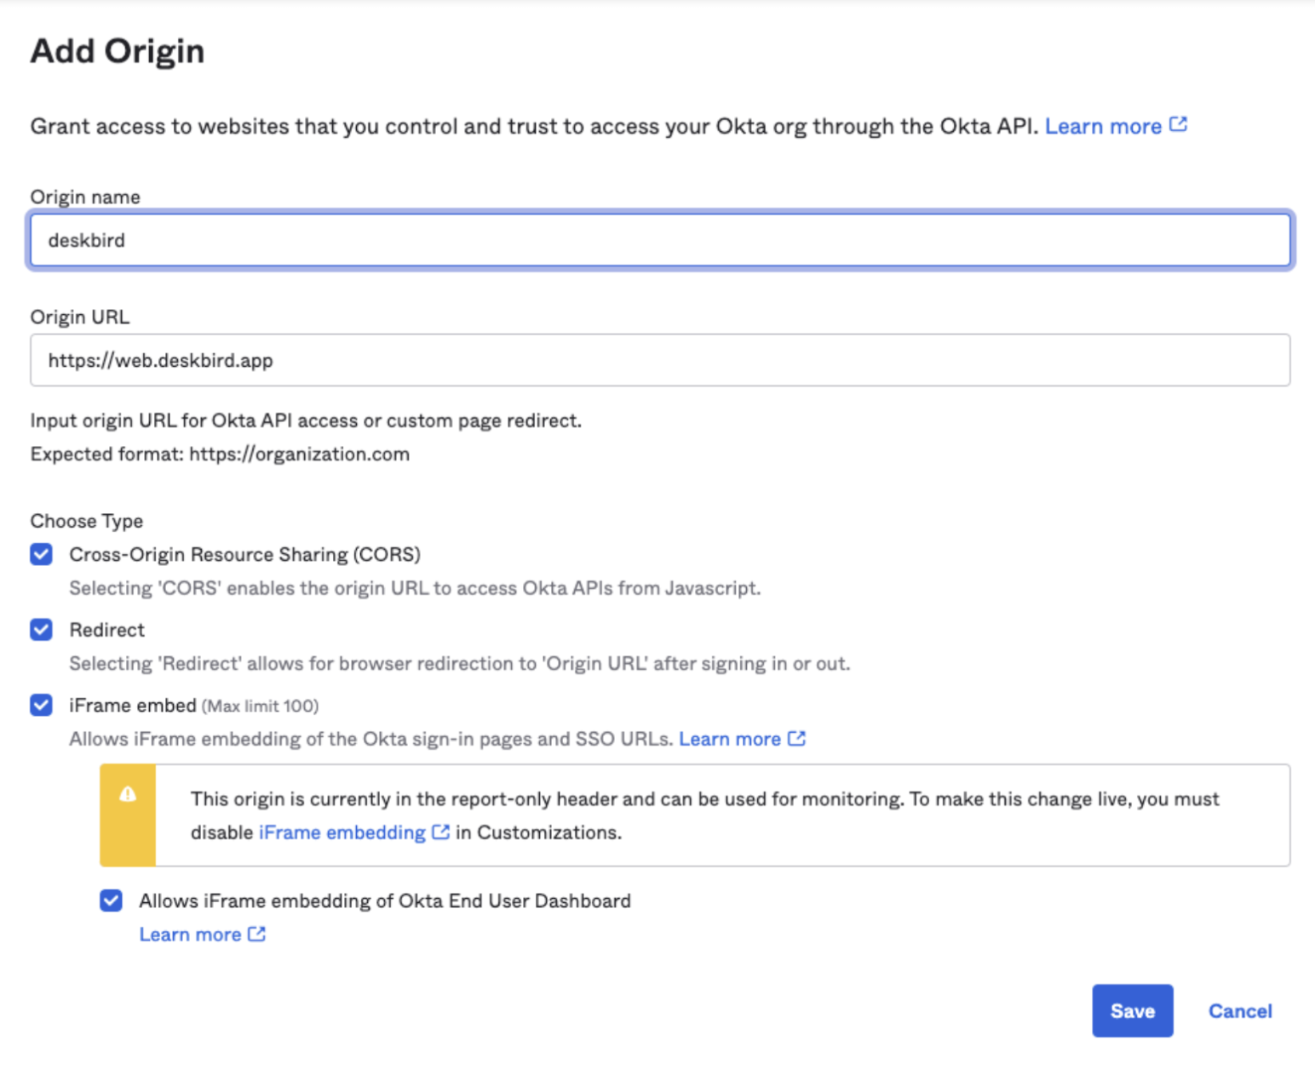Open the Learn more link about SSO URL embedding
This screenshot has width=1315, height=1069.
pos(729,739)
